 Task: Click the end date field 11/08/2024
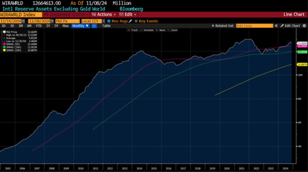(39, 21)
